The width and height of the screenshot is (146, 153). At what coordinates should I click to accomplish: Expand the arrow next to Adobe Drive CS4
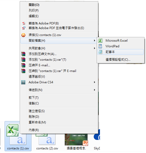click(95, 82)
